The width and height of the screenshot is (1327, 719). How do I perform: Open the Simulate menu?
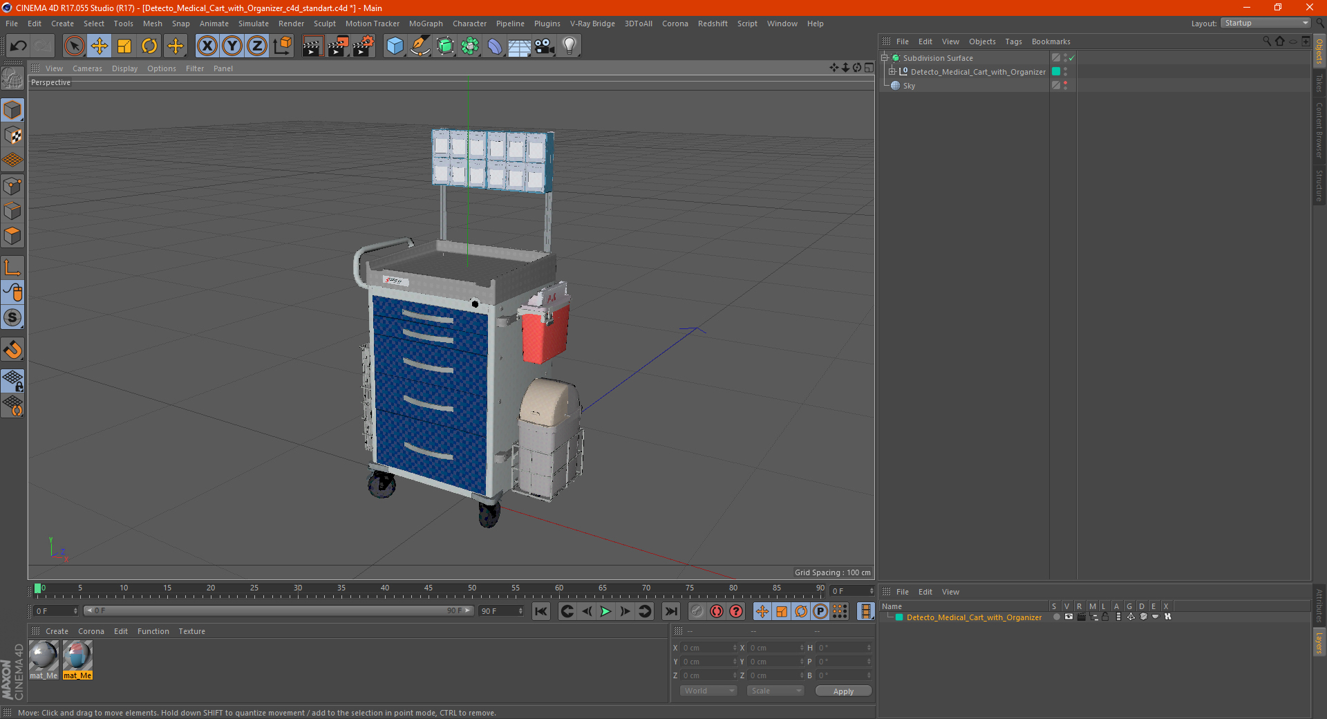pyautogui.click(x=254, y=24)
